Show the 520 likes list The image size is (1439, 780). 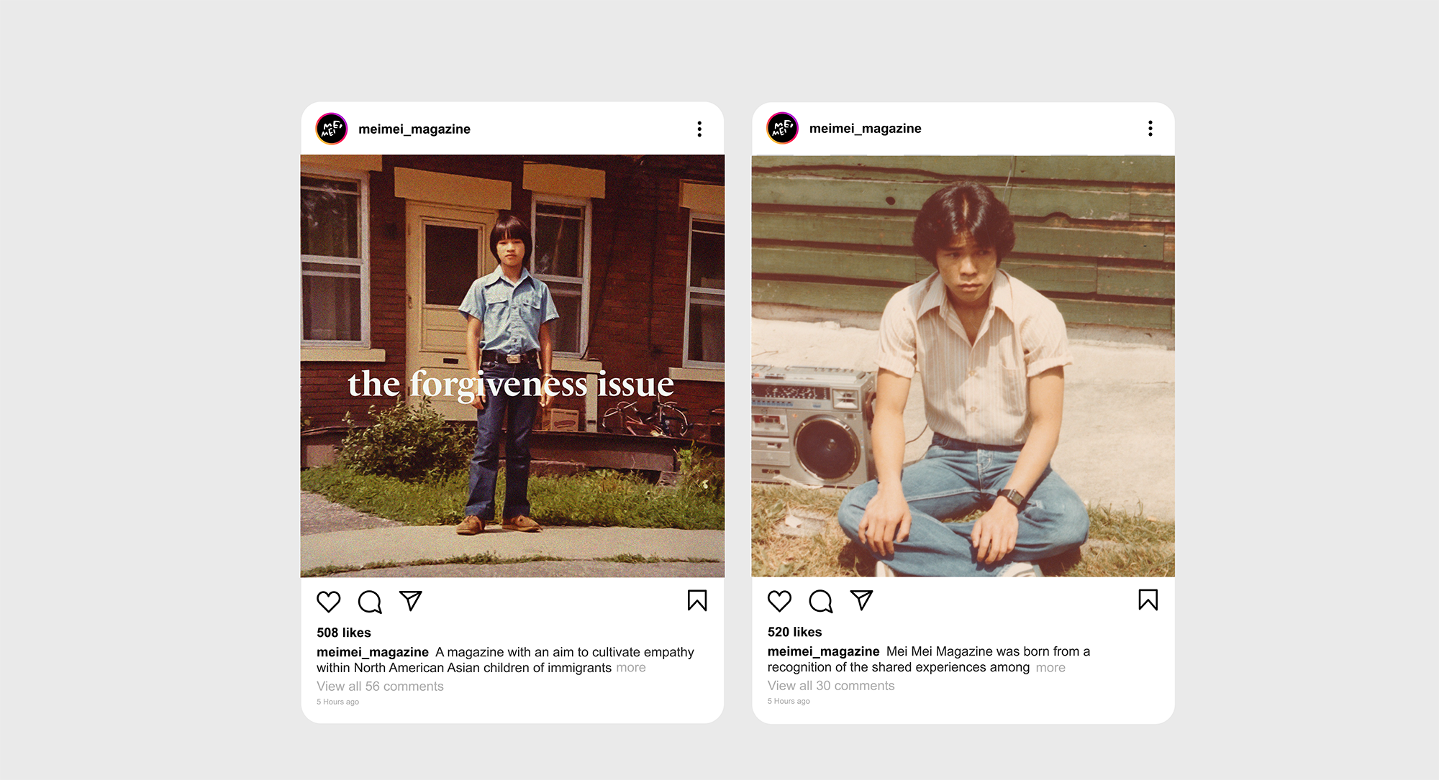(794, 632)
